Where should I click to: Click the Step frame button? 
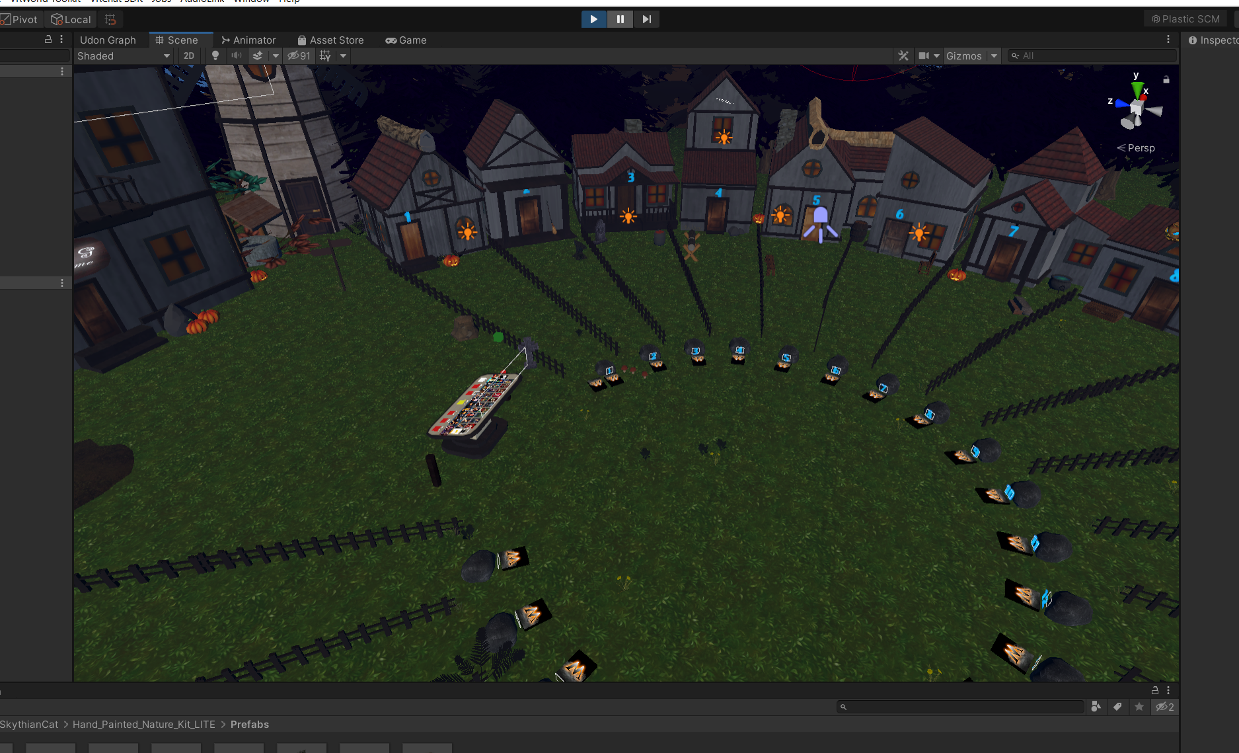click(646, 19)
